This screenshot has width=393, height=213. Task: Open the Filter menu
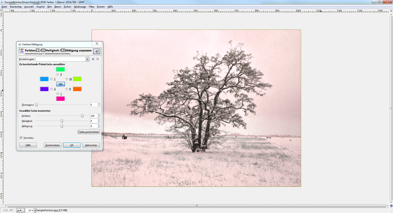click(91, 7)
